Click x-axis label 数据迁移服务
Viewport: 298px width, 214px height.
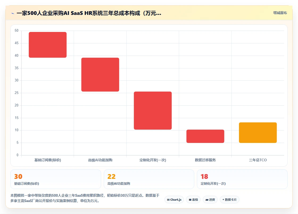(205, 160)
